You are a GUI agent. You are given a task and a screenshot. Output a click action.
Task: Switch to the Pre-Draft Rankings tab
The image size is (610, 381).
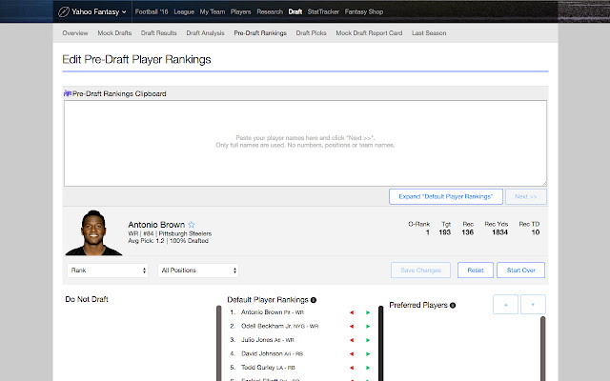260,33
